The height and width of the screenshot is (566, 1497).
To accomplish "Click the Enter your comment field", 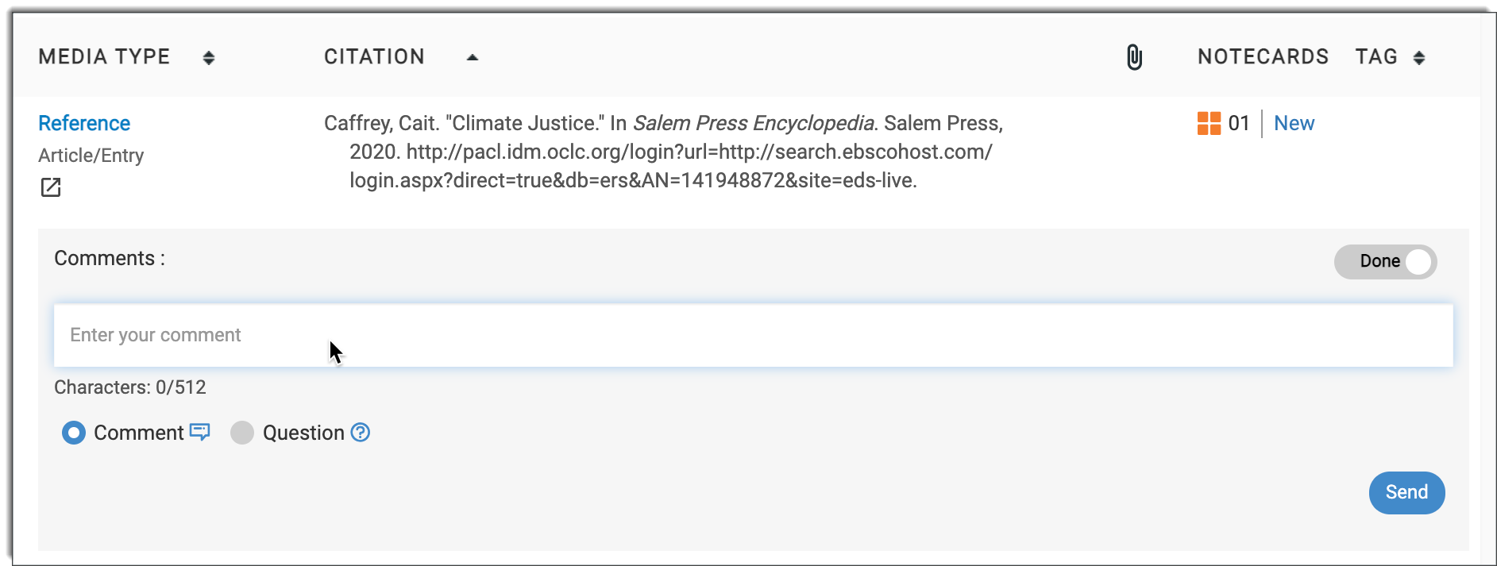I will click(x=753, y=335).
